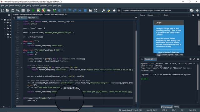
Task: Maximize the current pane
Action: [x=90, y=10]
